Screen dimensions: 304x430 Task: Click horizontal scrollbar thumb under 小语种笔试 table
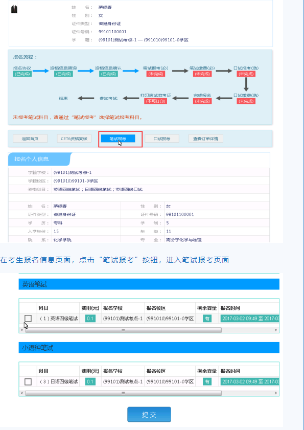coord(123,393)
